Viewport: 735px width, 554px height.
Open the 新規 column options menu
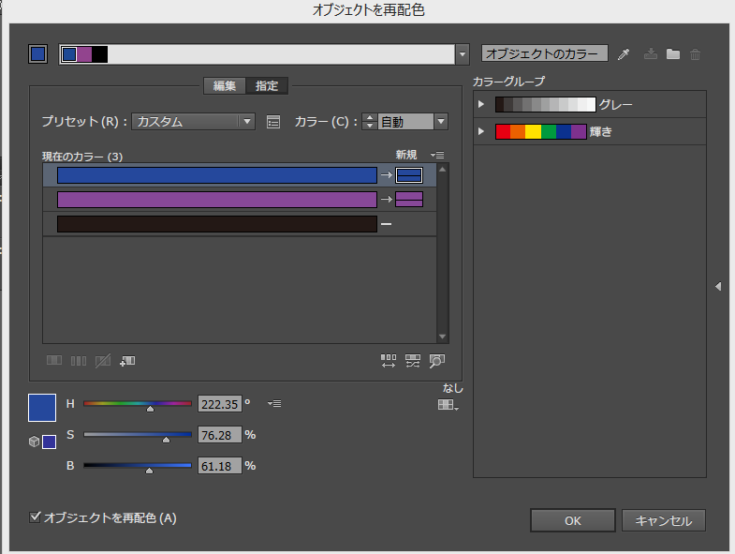click(437, 155)
